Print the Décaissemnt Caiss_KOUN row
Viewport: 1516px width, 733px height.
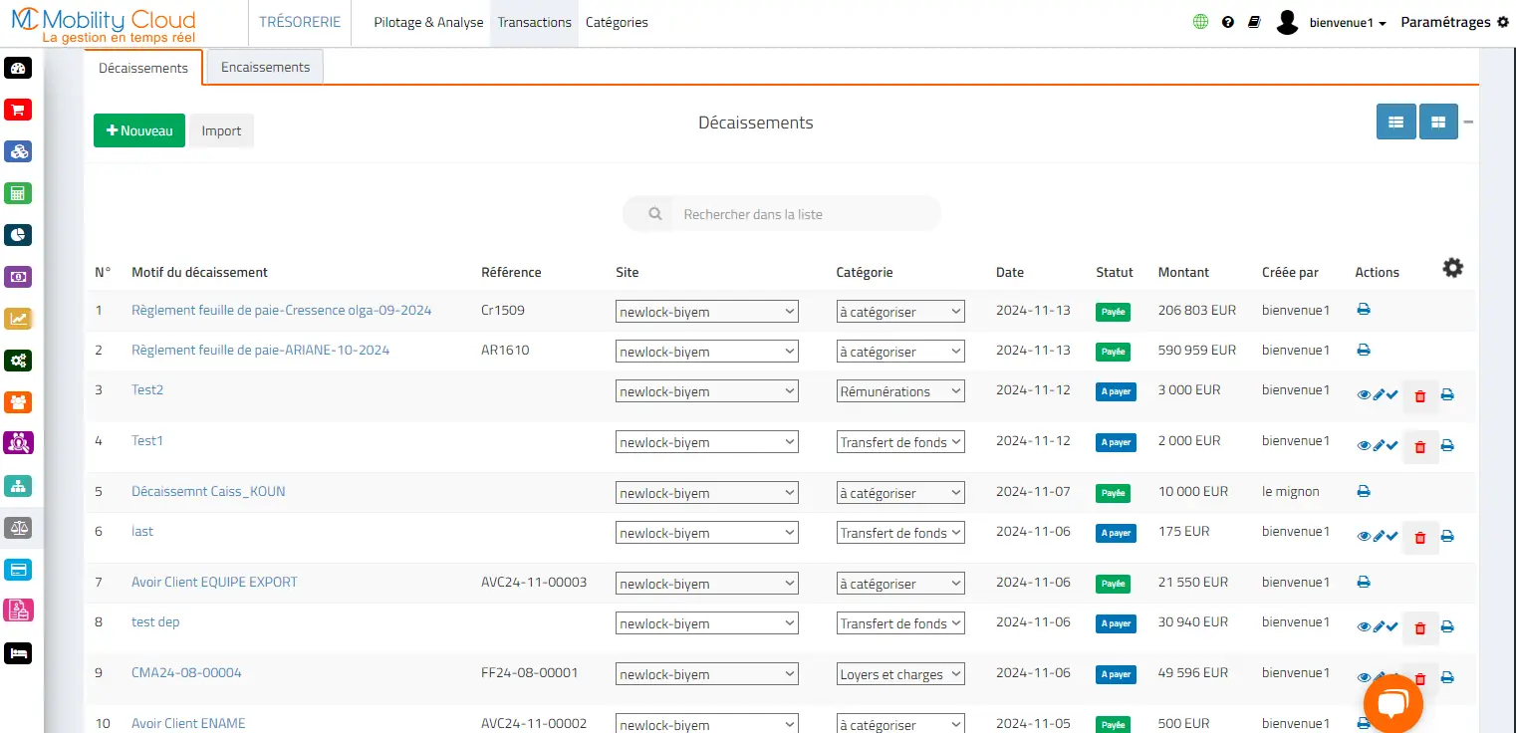coord(1364,491)
